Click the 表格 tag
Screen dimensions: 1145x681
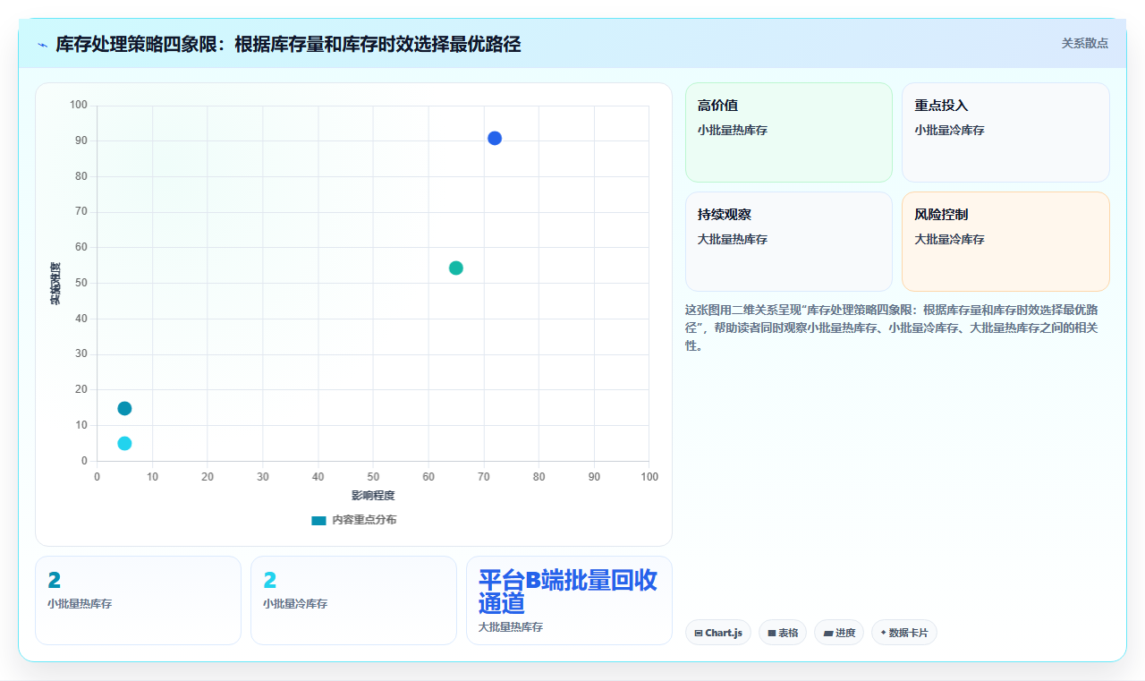(782, 633)
